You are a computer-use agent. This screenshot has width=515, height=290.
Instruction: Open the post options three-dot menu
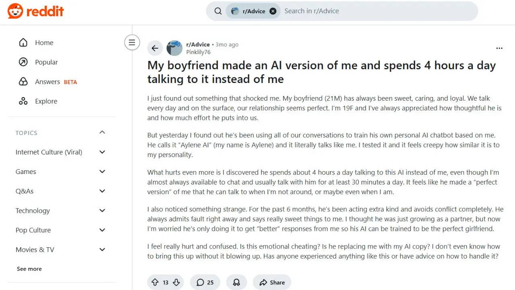pos(499,48)
